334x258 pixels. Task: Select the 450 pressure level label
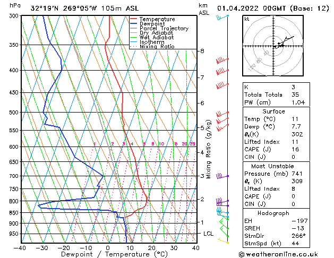coord(15,92)
